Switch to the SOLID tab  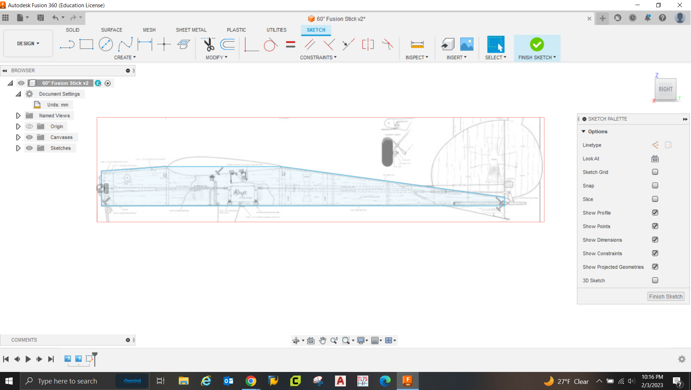[x=73, y=30]
